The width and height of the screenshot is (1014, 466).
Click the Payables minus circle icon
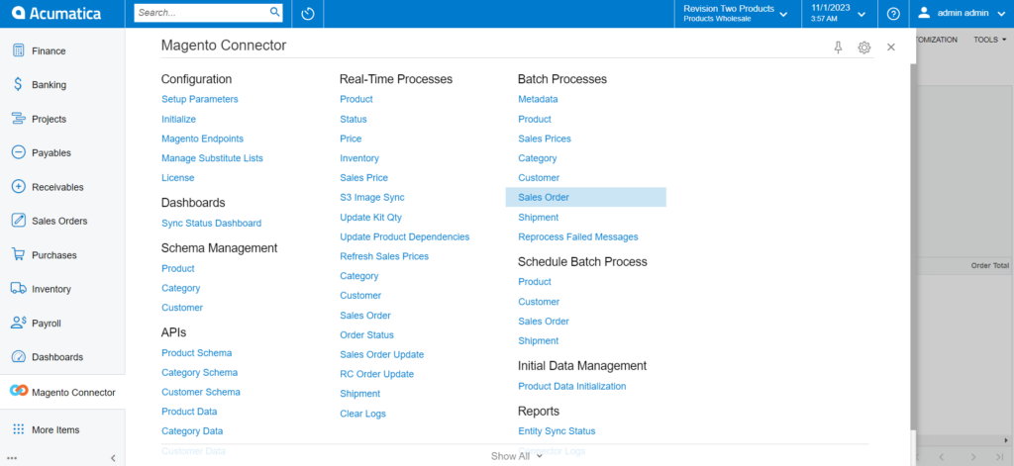tap(19, 152)
